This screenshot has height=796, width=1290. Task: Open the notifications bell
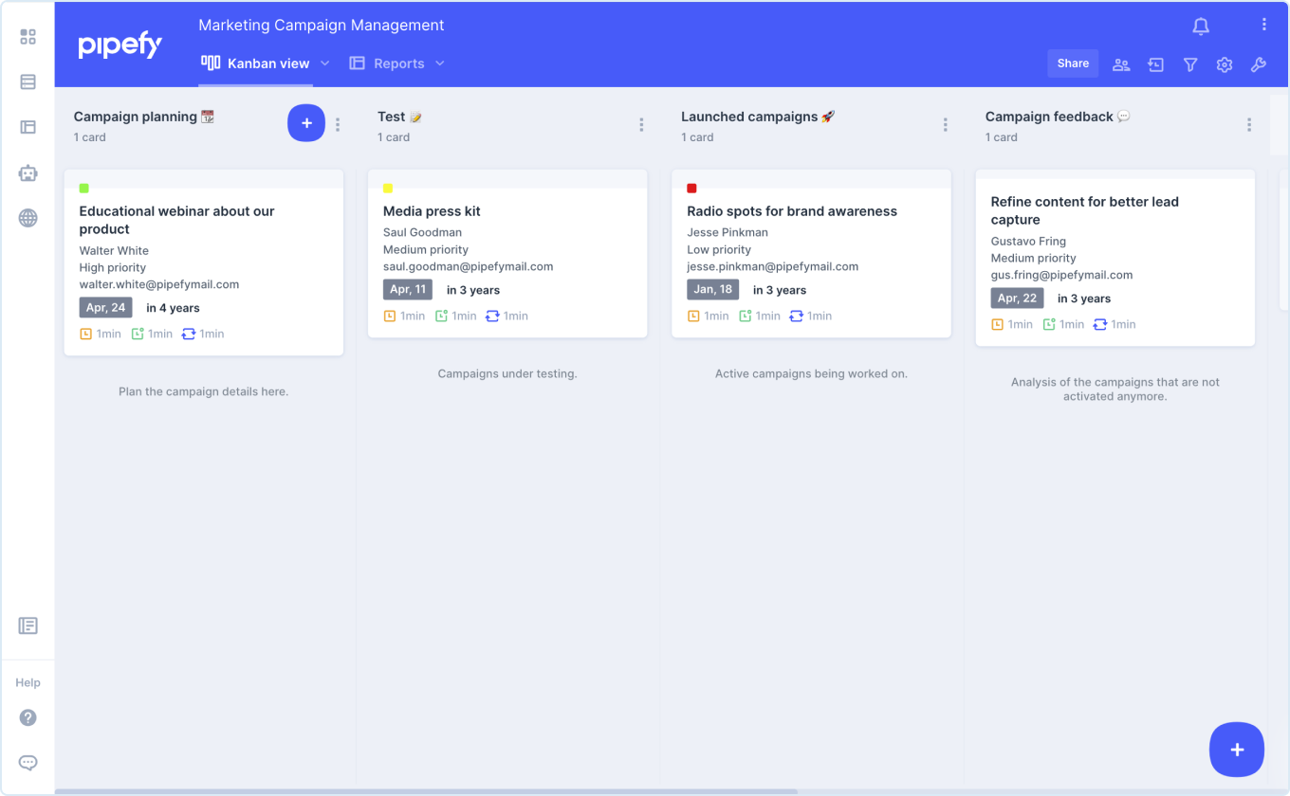pos(1200,26)
